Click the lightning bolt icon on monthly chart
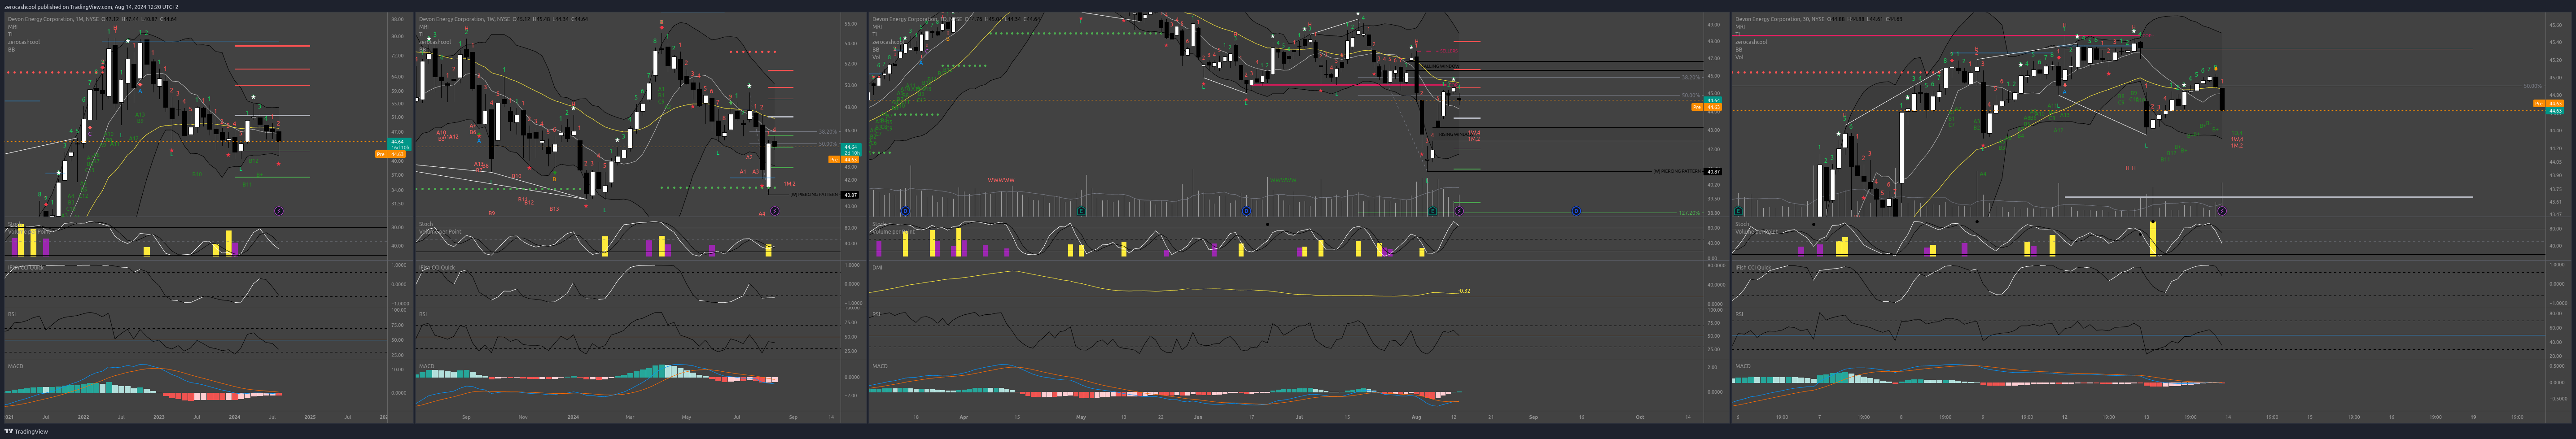 tap(279, 211)
